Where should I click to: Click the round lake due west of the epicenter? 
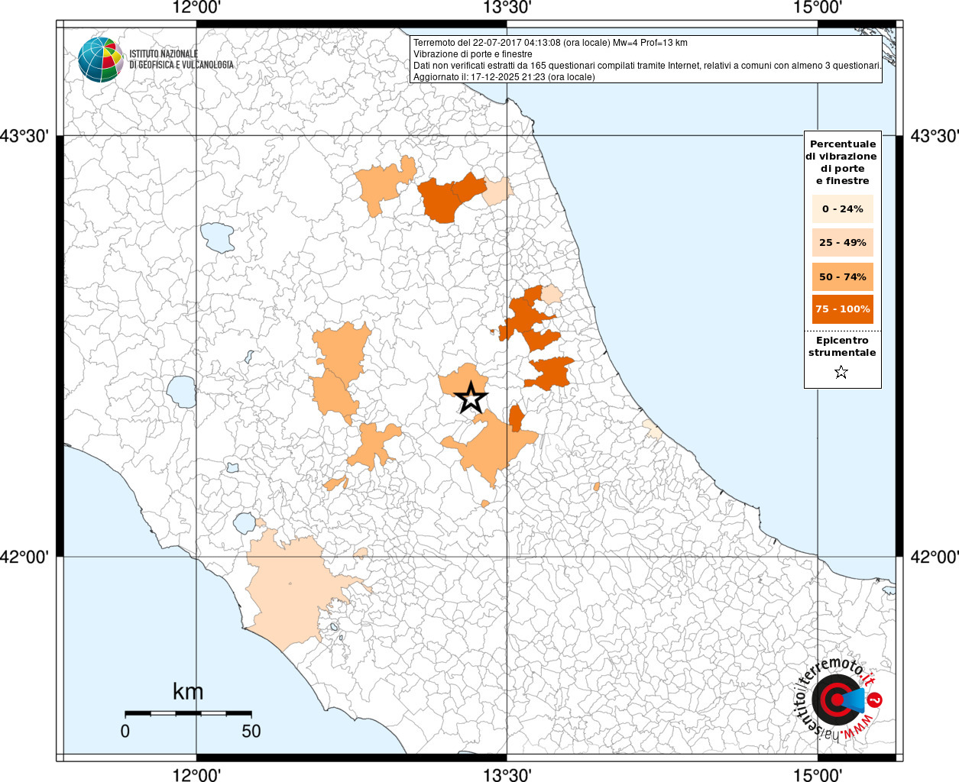click(x=182, y=392)
